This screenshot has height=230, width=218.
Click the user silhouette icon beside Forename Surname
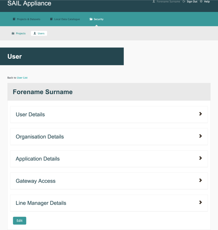pos(154,1)
